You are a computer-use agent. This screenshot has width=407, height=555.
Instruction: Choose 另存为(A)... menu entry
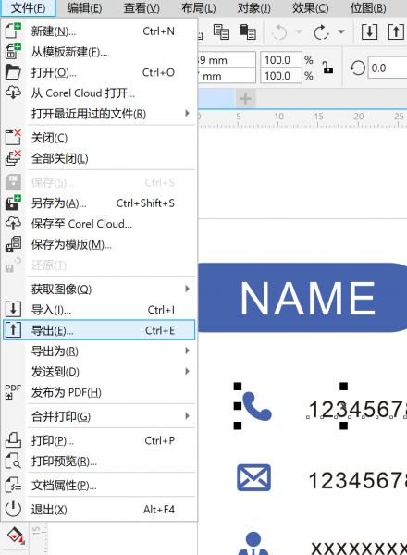99,203
